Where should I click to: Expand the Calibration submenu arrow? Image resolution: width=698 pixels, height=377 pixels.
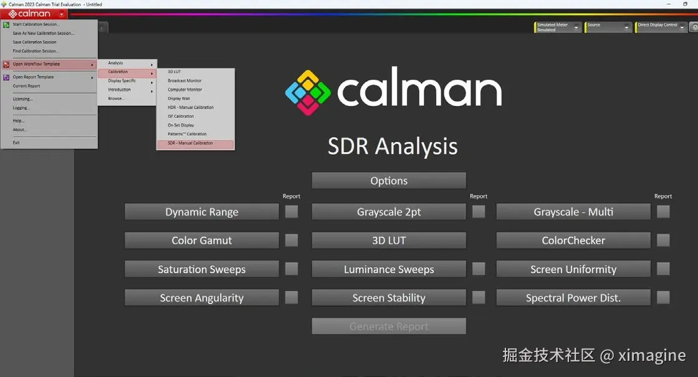152,74
